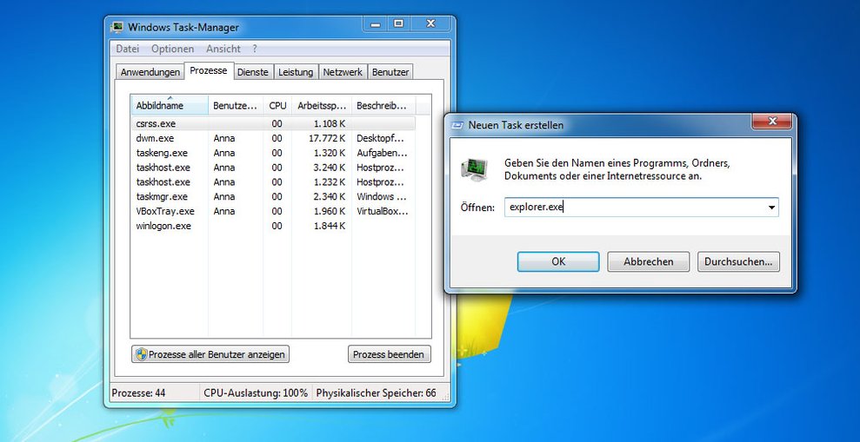Close the Windows Task-Manager window

pyautogui.click(x=431, y=23)
